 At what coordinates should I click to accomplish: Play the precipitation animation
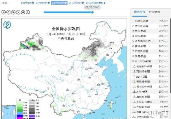(x=13, y=12)
